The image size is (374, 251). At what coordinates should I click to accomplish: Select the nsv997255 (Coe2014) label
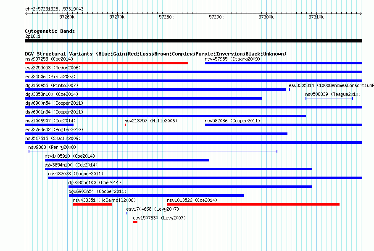[x=49, y=59]
